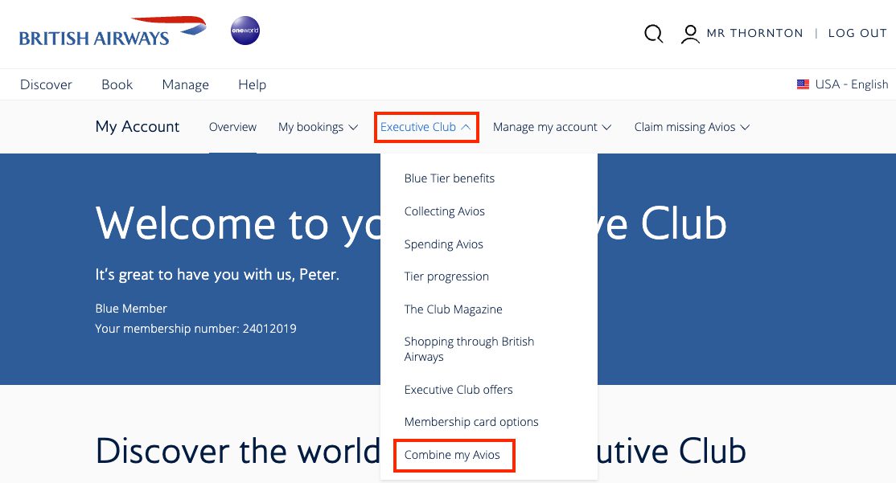This screenshot has width=896, height=483.
Task: Expand the My bookings dropdown
Action: pyautogui.click(x=317, y=127)
